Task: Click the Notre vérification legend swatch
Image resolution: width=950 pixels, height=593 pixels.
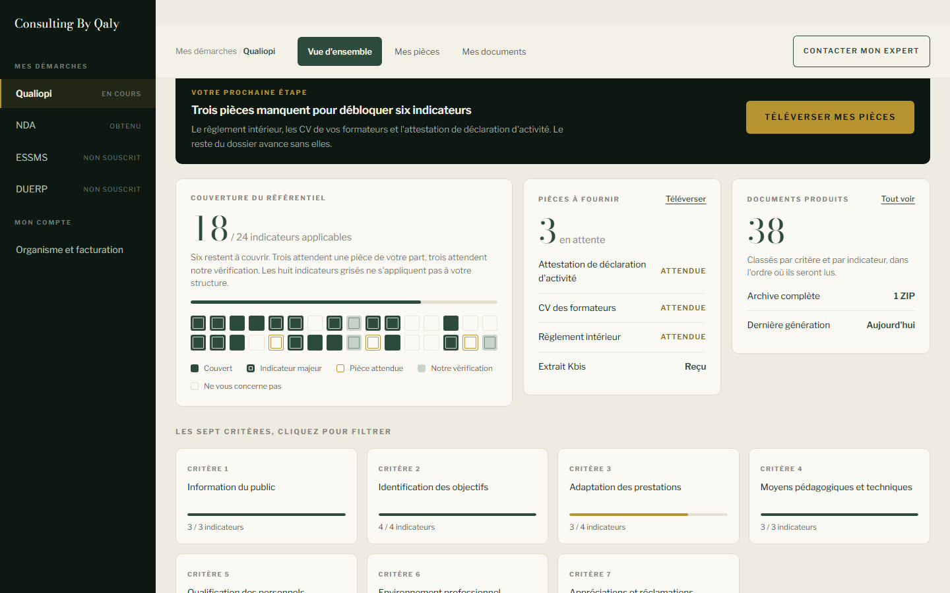Action: coord(422,368)
